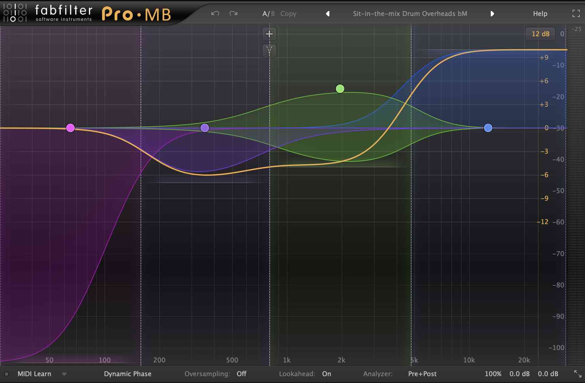Click the +9 gain scale label
The width and height of the screenshot is (585, 383).
tap(544, 57)
